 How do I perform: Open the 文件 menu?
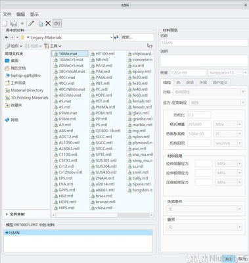7,14
